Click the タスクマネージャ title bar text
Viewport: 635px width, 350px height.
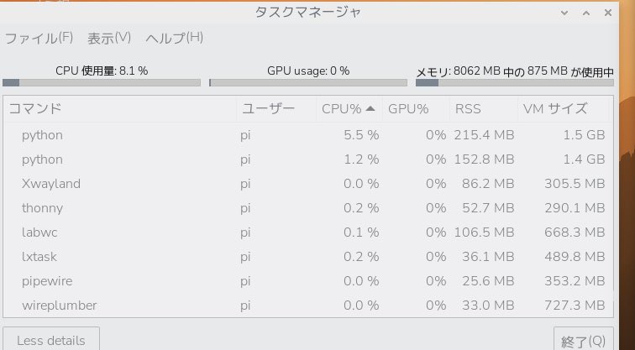(307, 12)
